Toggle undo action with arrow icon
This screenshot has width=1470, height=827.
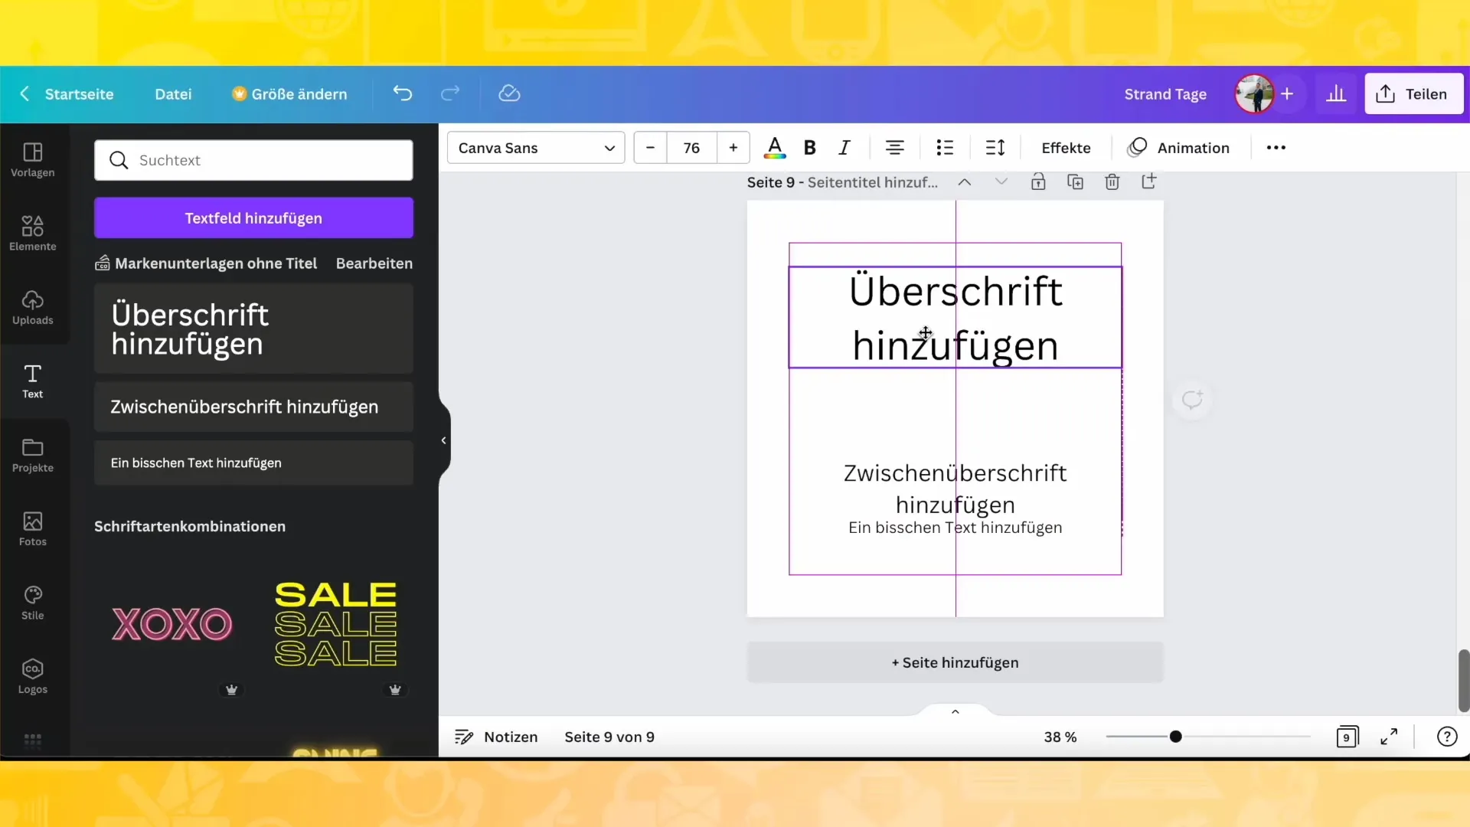coord(402,93)
